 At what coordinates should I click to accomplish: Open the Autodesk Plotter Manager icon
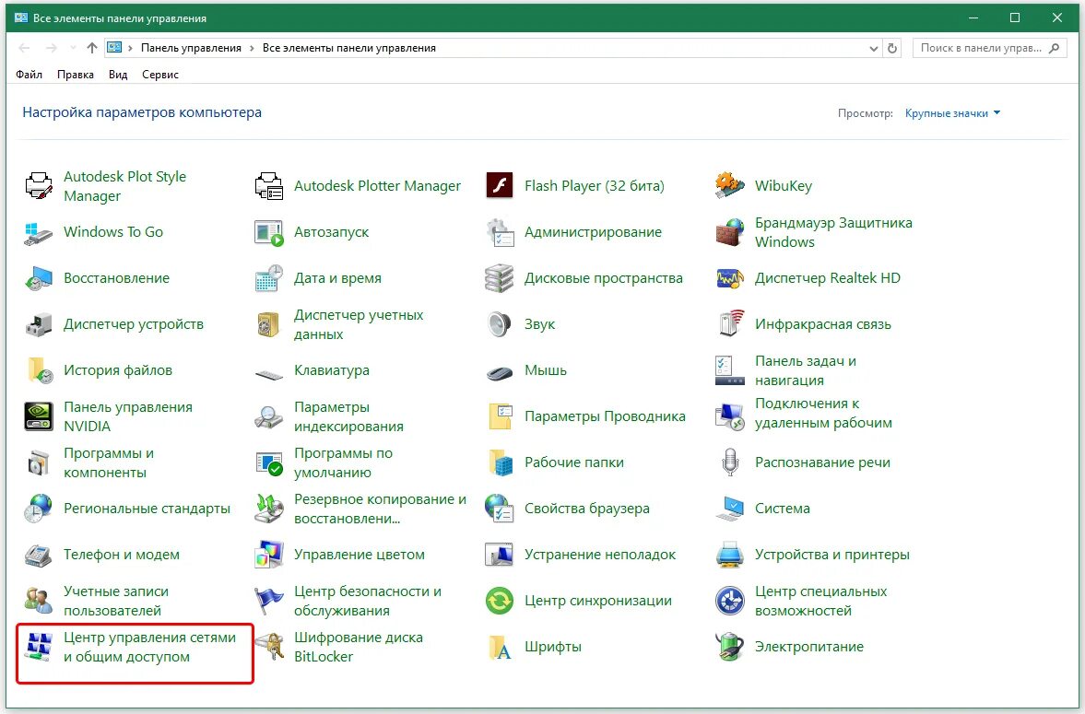269,186
